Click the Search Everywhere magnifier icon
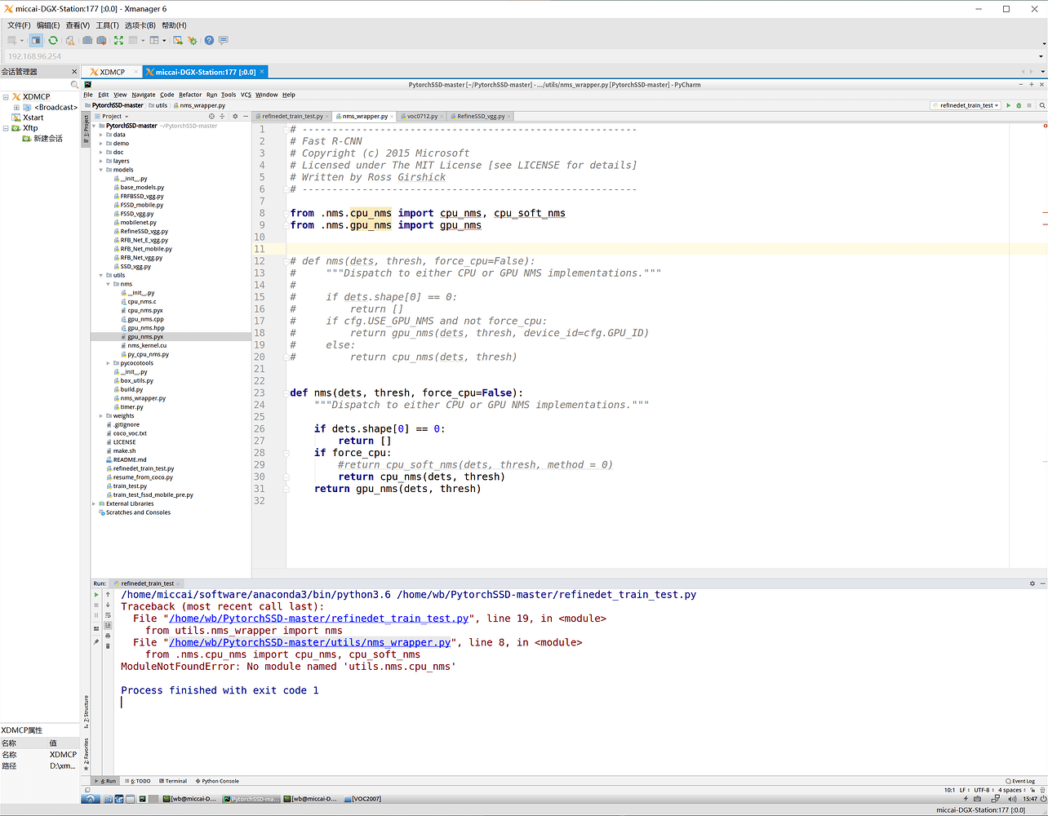 click(1041, 105)
